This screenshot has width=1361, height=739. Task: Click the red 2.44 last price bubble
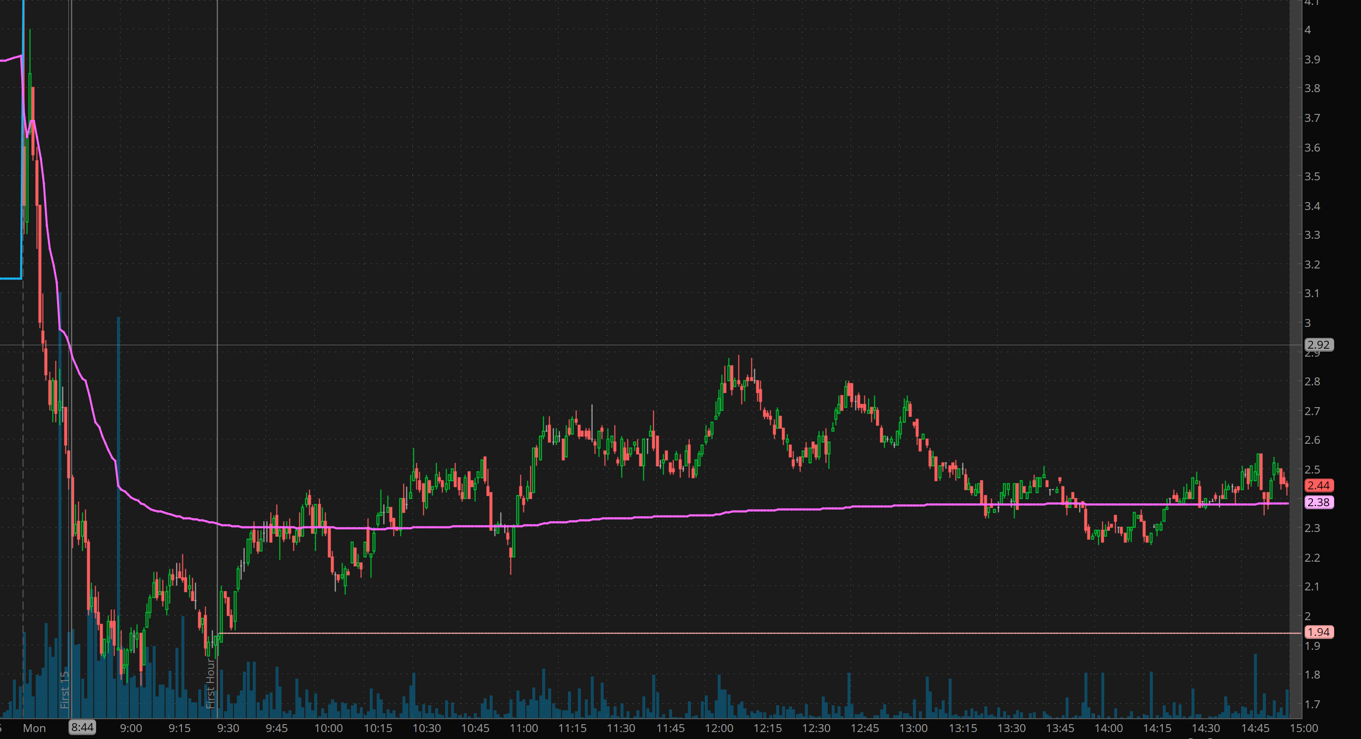[x=1318, y=485]
